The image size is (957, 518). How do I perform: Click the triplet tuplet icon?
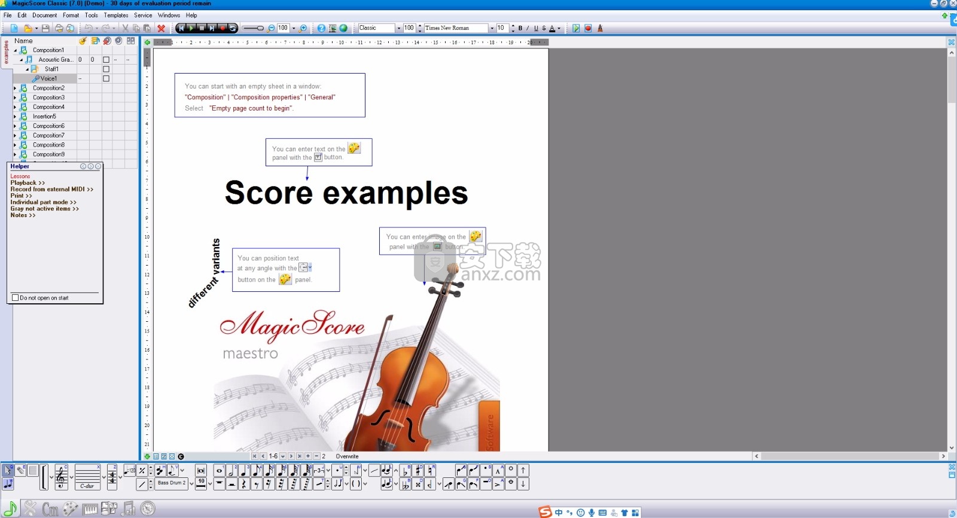319,471
